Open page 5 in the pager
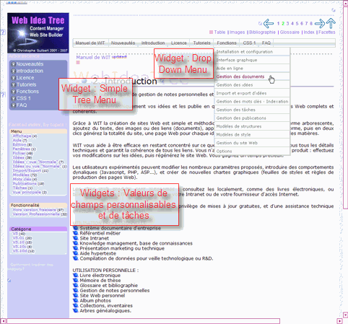The height and width of the screenshot is (324, 348). [297, 23]
